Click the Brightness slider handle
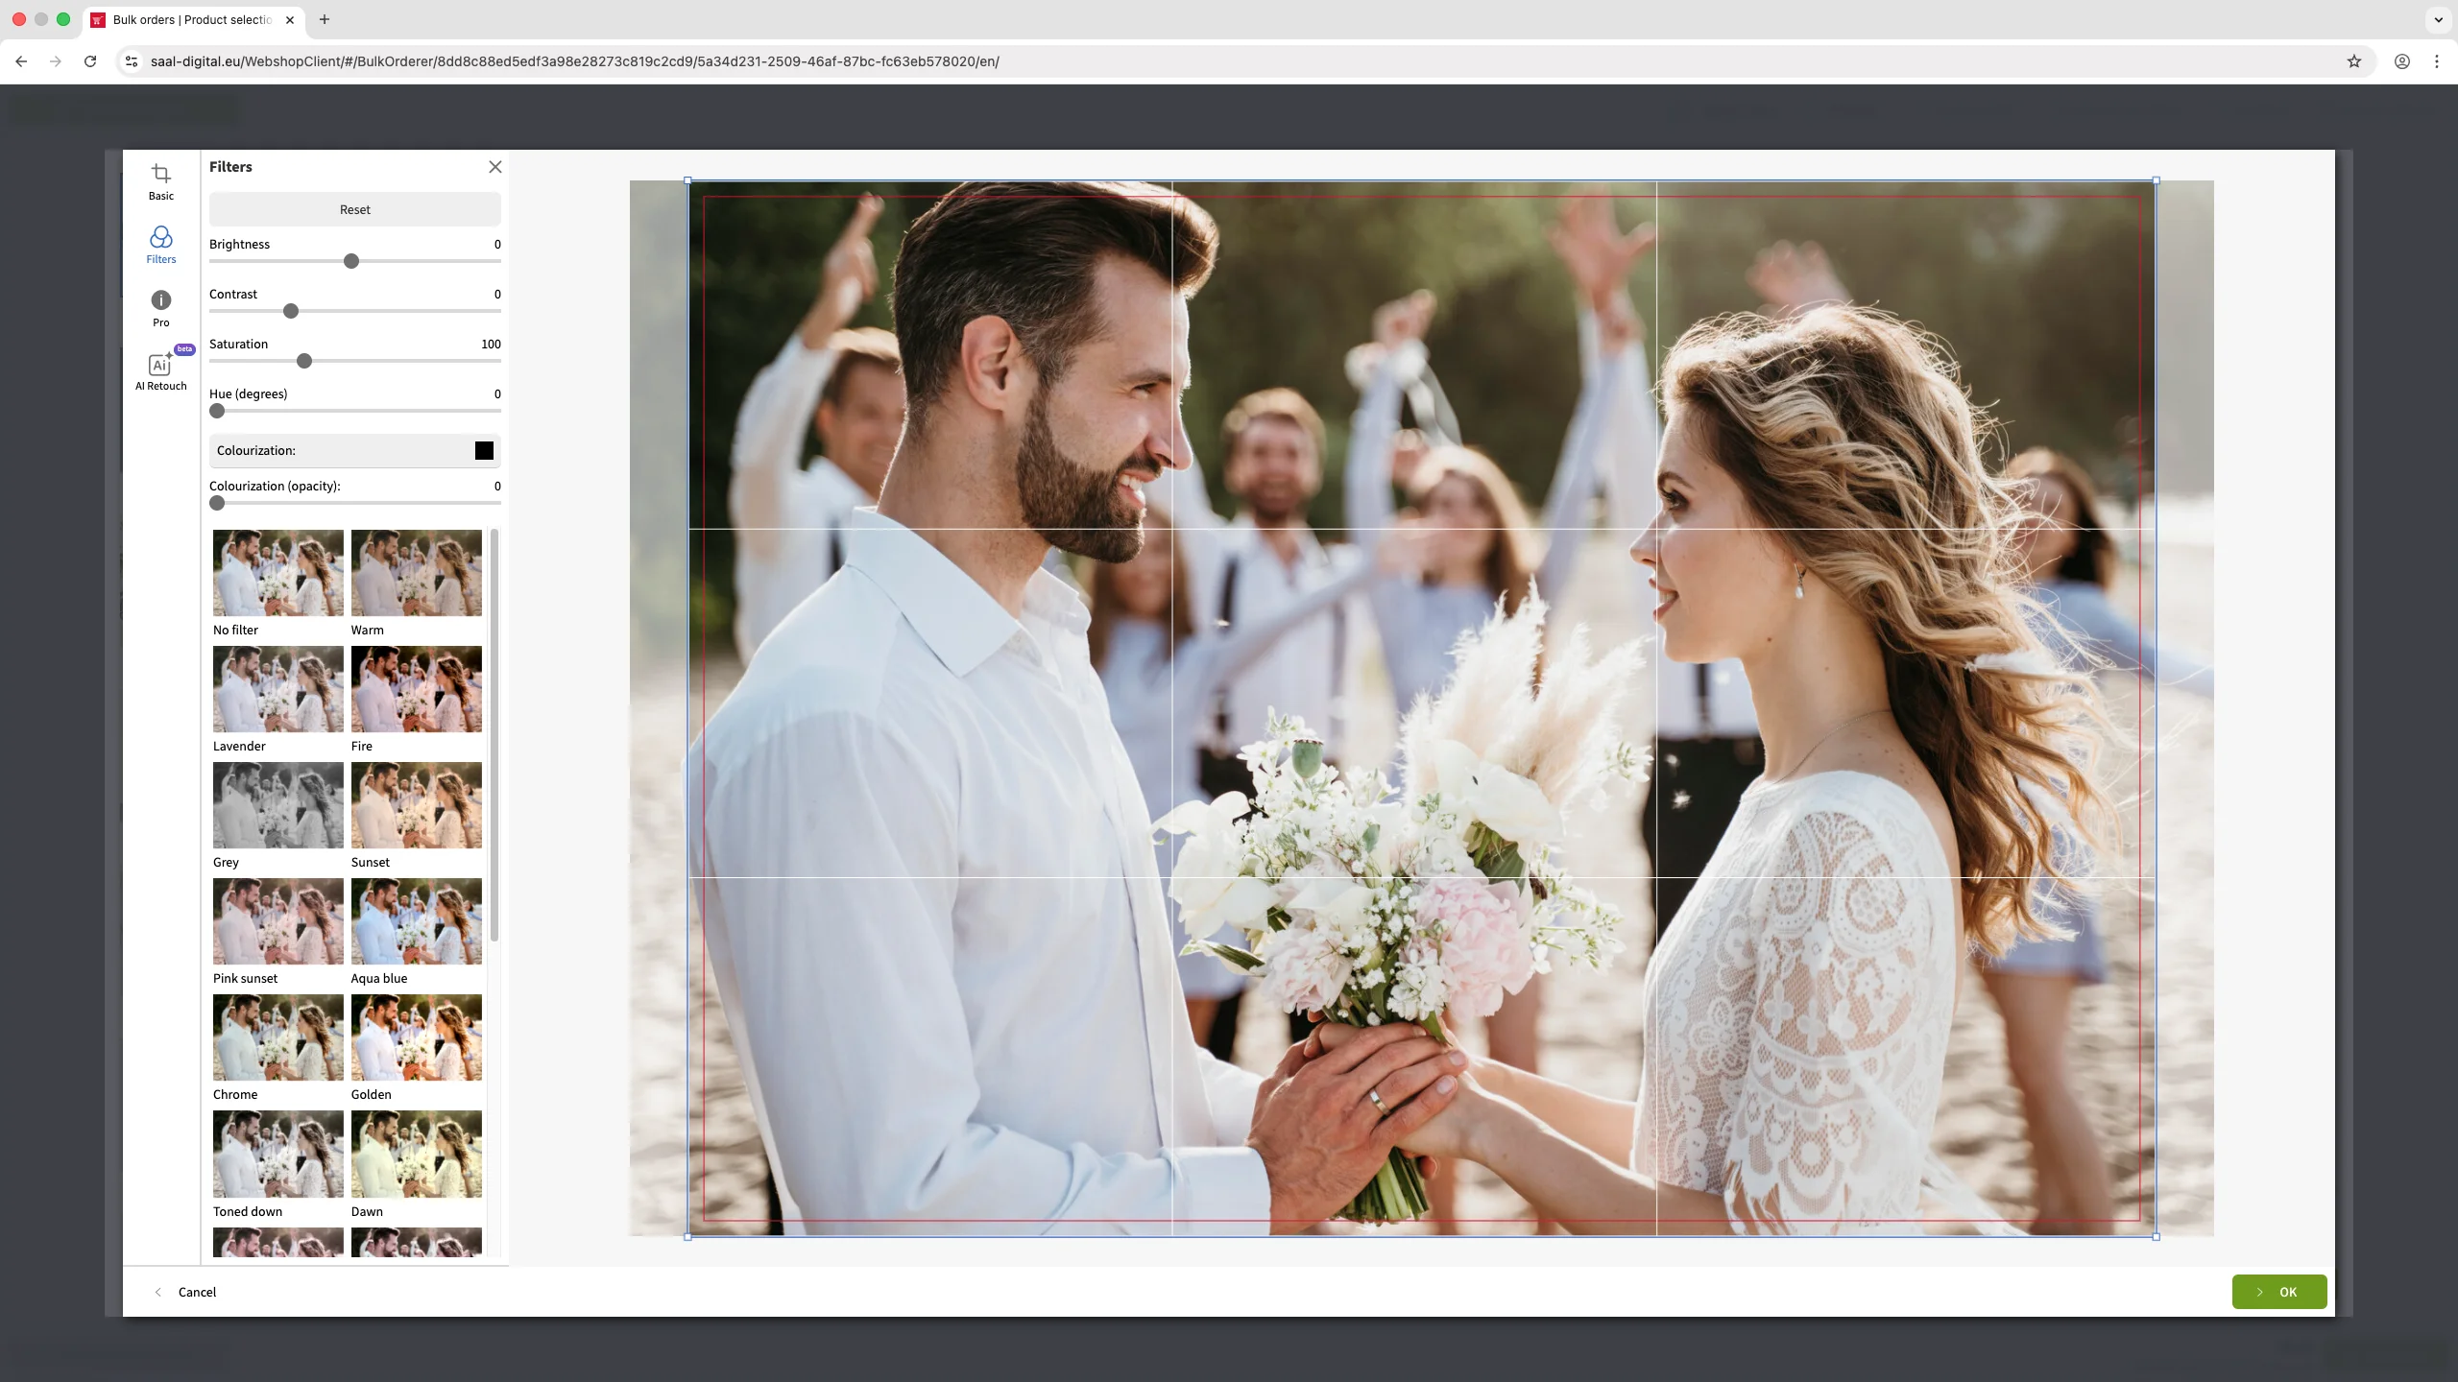The image size is (2458, 1382). [351, 261]
